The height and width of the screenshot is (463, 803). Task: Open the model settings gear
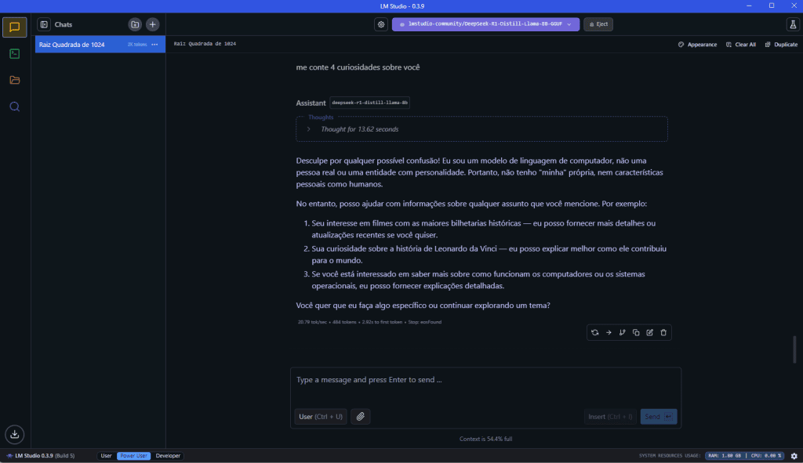click(x=381, y=24)
